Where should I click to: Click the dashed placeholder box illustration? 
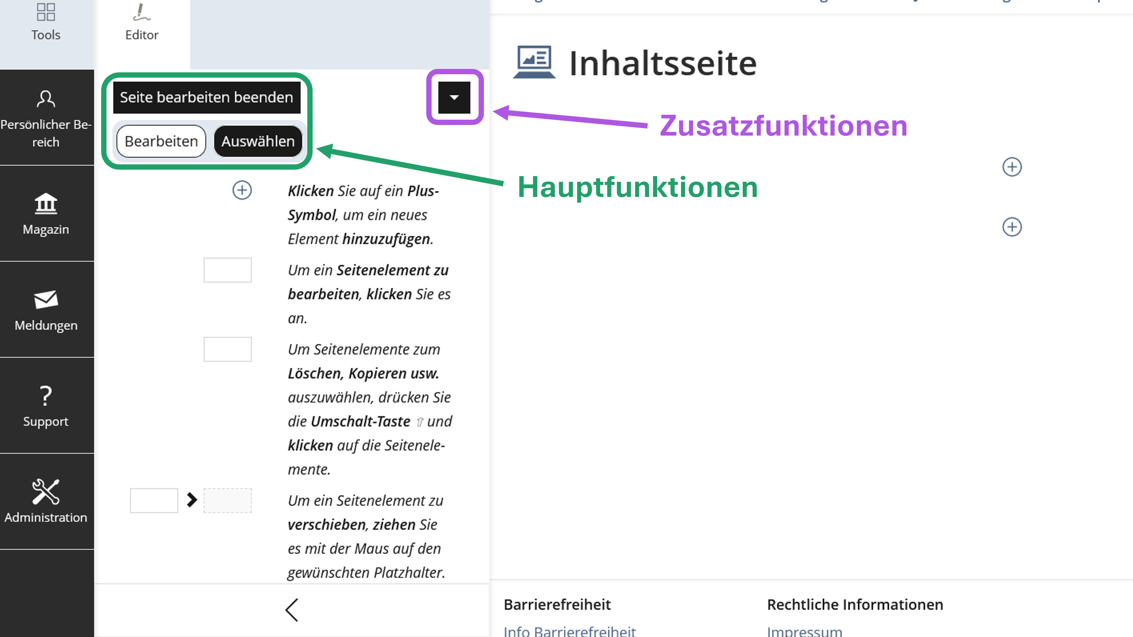coord(227,500)
